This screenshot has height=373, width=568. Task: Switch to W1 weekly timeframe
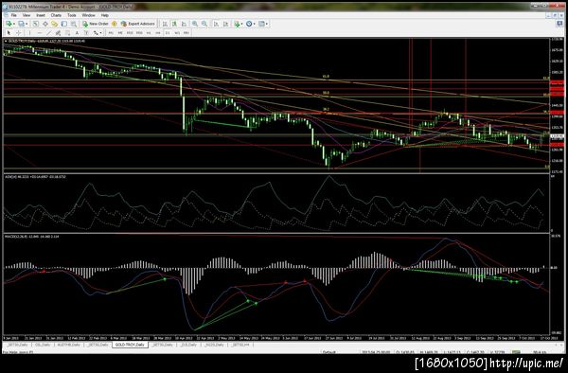(177, 33)
